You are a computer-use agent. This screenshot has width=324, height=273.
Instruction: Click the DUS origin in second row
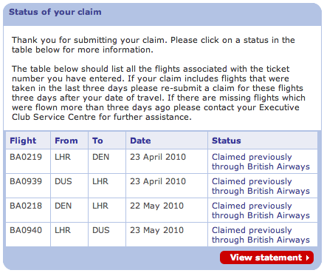point(63,181)
